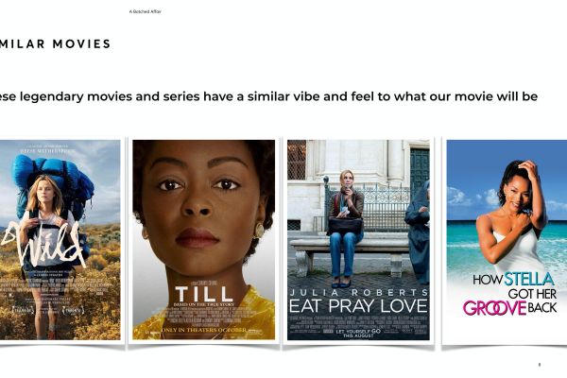Viewport: 567px width, 378px height.
Task: Click the white TILL title lettering
Action: (203, 294)
